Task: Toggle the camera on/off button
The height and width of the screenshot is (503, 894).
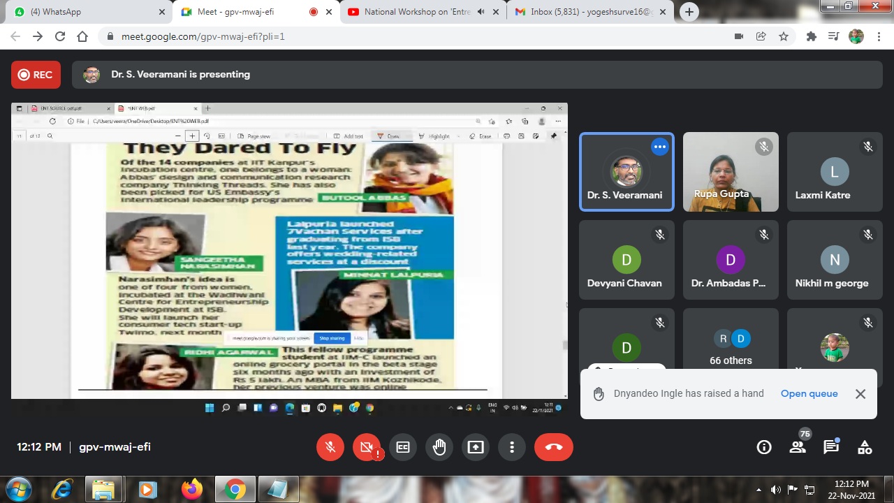Action: pos(367,447)
